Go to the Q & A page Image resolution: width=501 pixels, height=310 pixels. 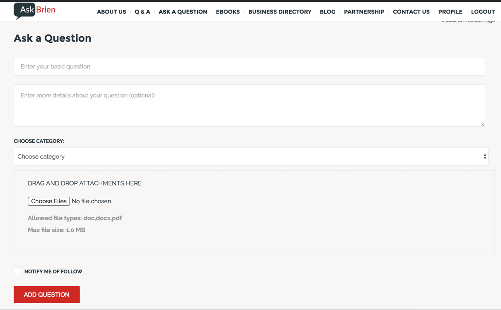pyautogui.click(x=142, y=12)
